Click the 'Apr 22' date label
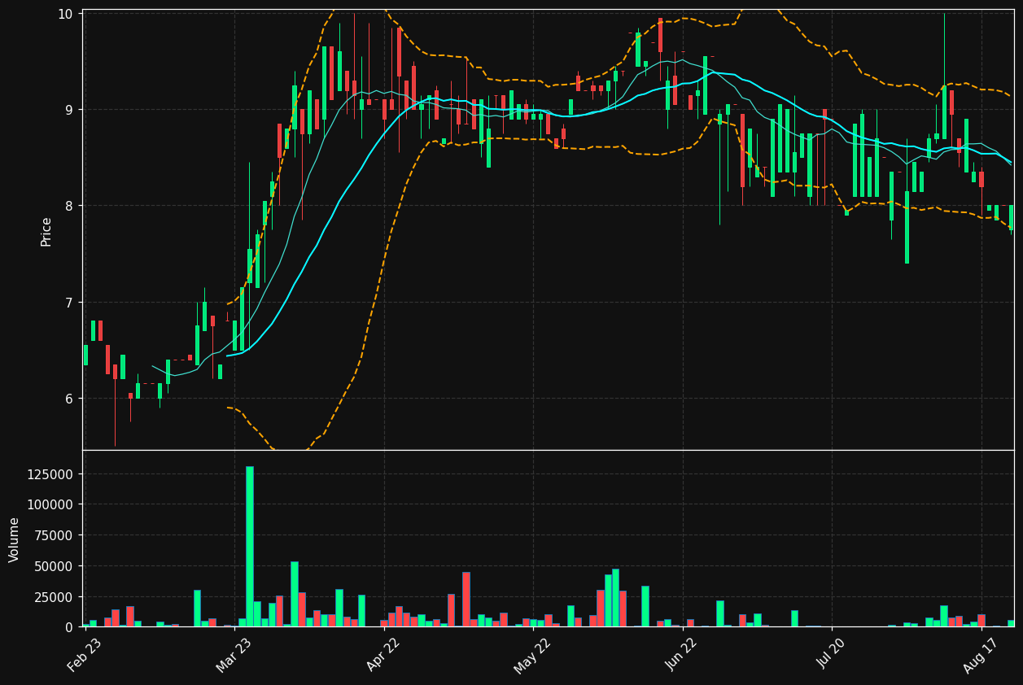This screenshot has height=685, width=1023. pos(383,655)
